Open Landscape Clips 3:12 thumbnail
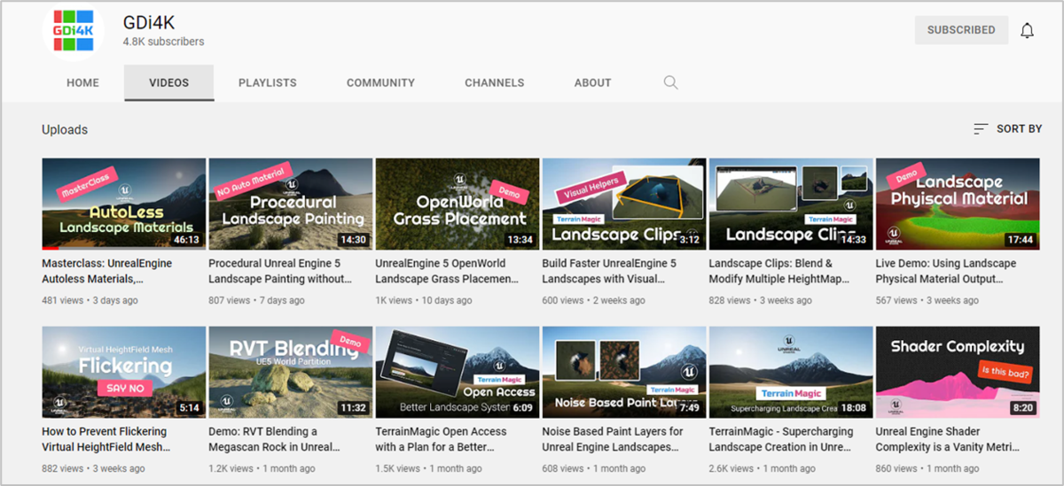The image size is (1064, 486). [x=624, y=204]
